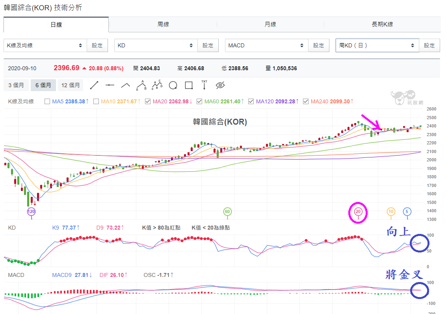Viewport: 448px width, 314px height.
Task: Switch to the 長期K線 tab
Action: click(x=382, y=24)
